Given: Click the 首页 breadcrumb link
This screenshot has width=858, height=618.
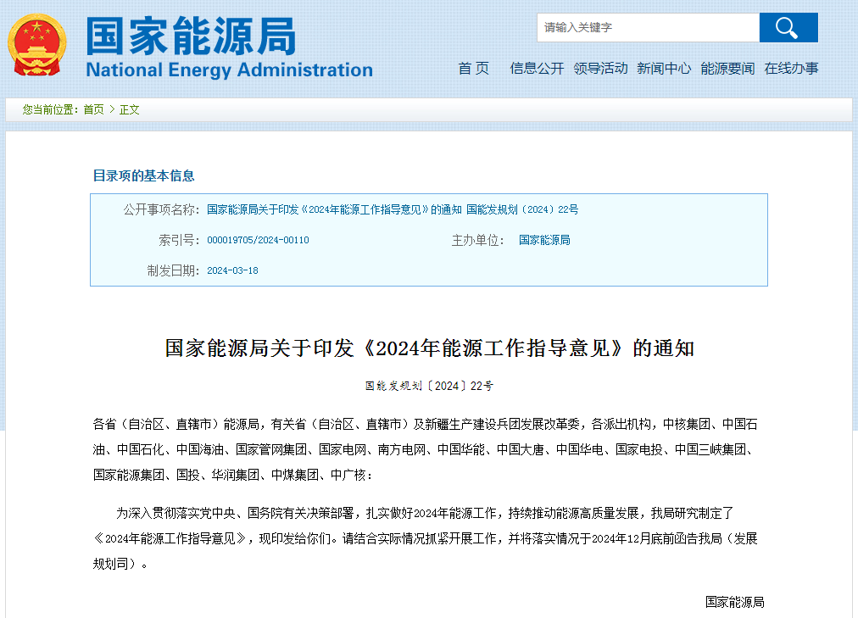Looking at the screenshot, I should click(x=93, y=110).
